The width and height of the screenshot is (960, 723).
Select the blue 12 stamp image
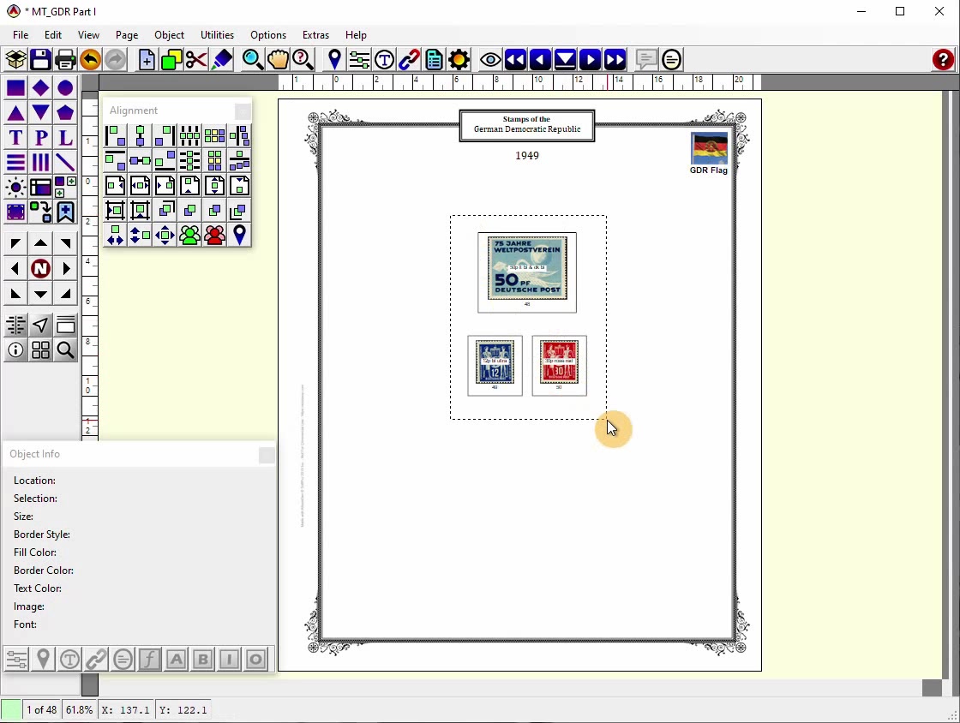495,362
